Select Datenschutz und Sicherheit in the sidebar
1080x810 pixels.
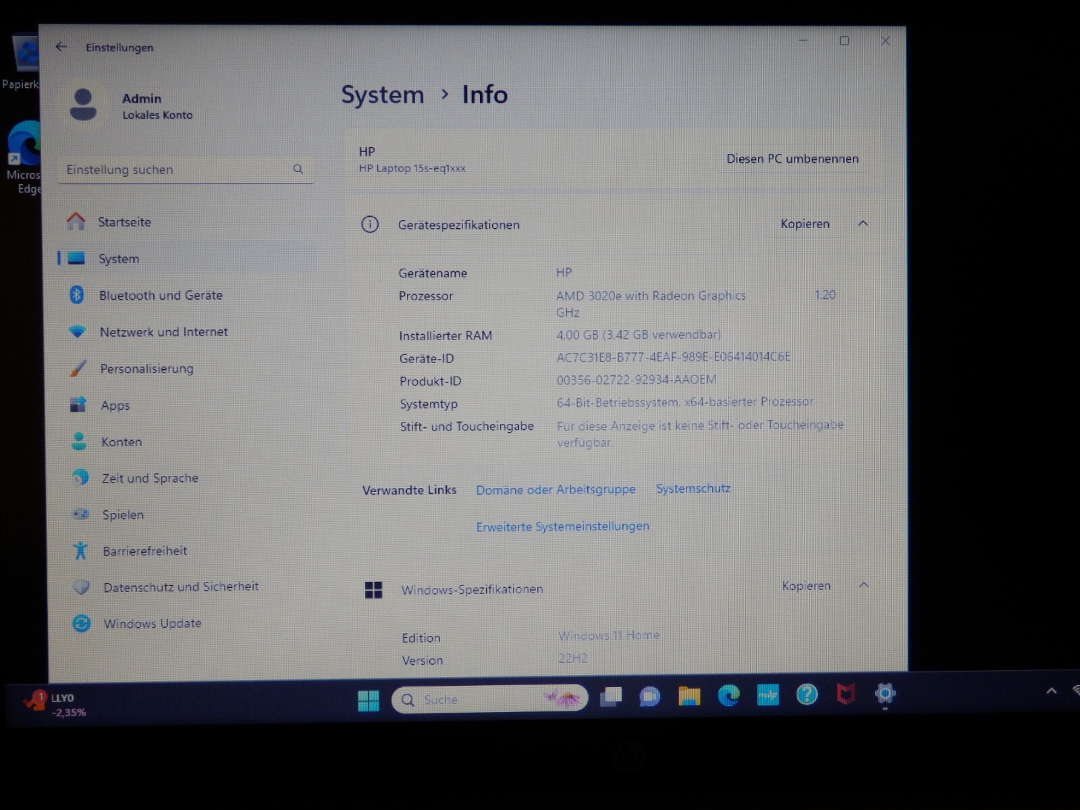(181, 587)
